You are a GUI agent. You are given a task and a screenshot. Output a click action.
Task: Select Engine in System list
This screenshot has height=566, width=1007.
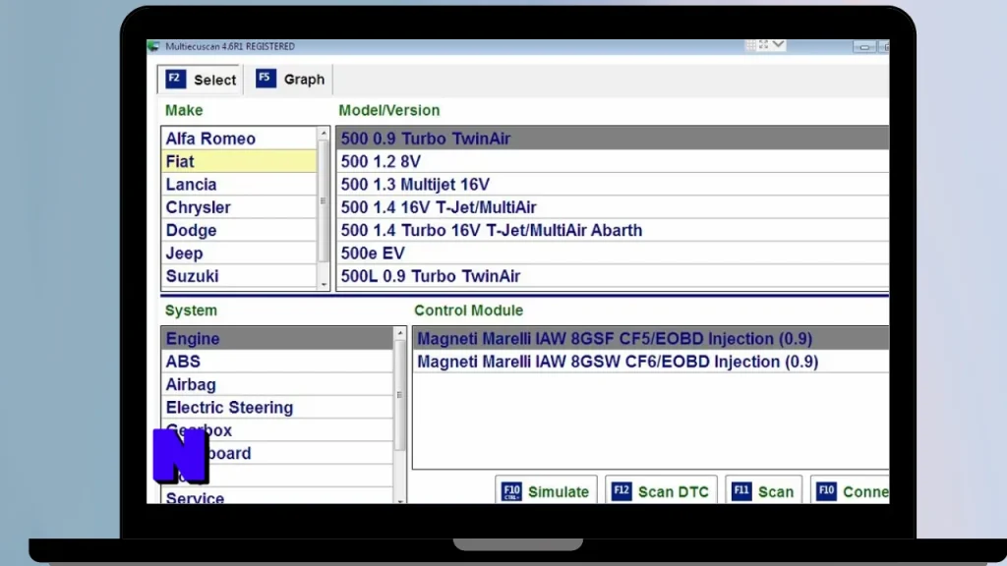click(277, 339)
